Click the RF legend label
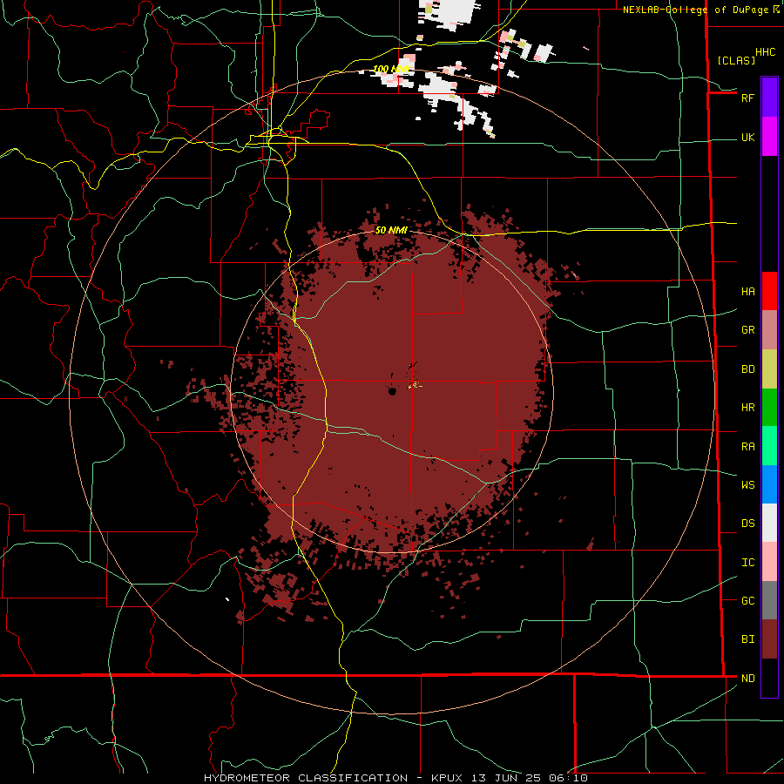784x784 pixels. [x=747, y=98]
